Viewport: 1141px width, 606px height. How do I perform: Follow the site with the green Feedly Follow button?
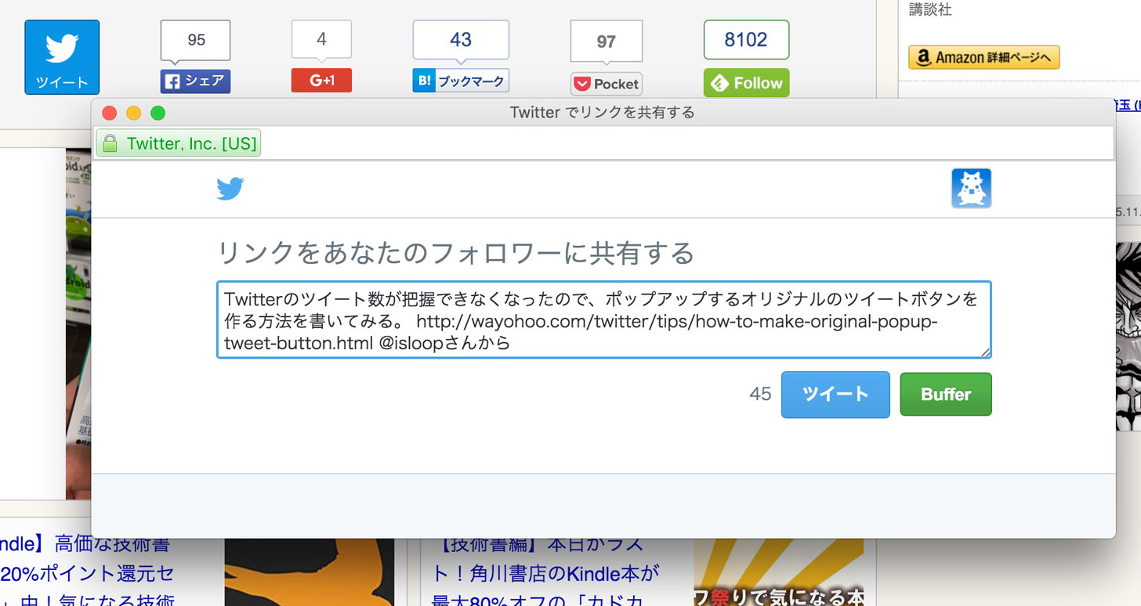(746, 83)
